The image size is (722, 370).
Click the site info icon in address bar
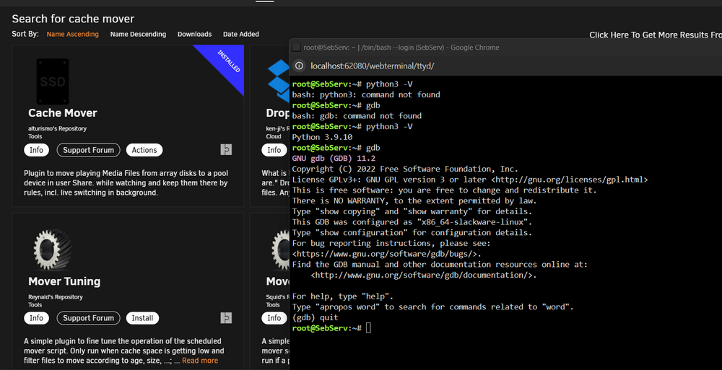pyautogui.click(x=300, y=66)
